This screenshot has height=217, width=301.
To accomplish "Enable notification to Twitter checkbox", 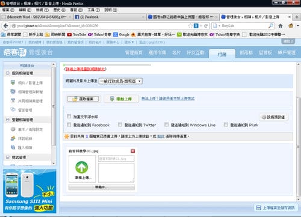I will coord(120,124).
